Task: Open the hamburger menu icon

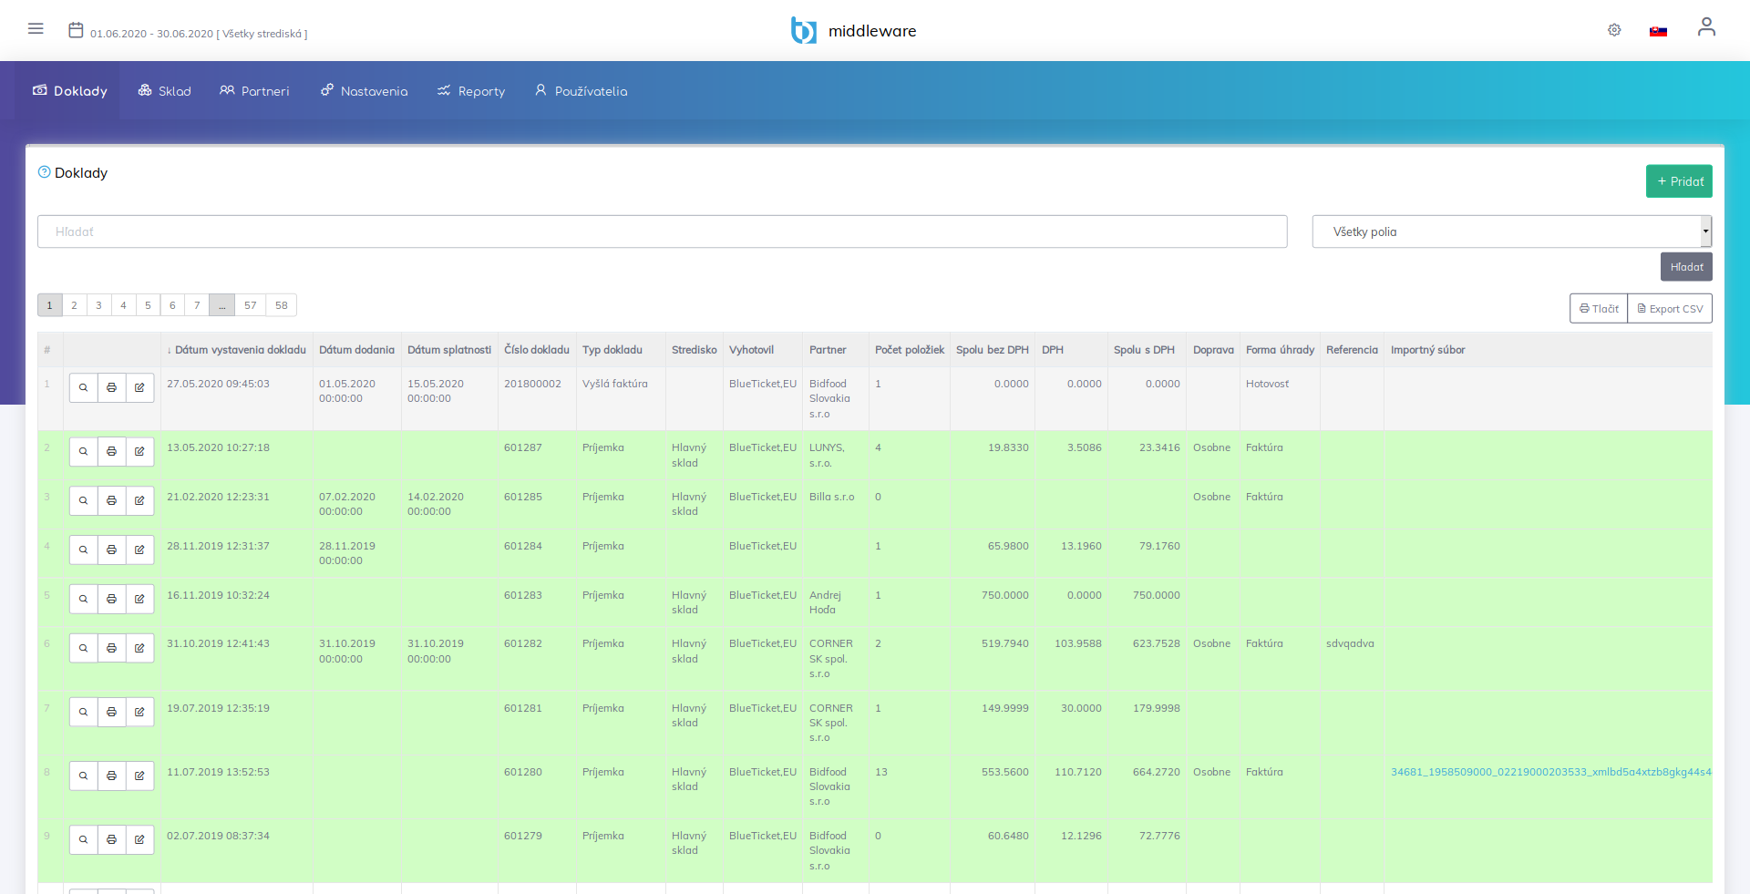Action: click(x=36, y=29)
